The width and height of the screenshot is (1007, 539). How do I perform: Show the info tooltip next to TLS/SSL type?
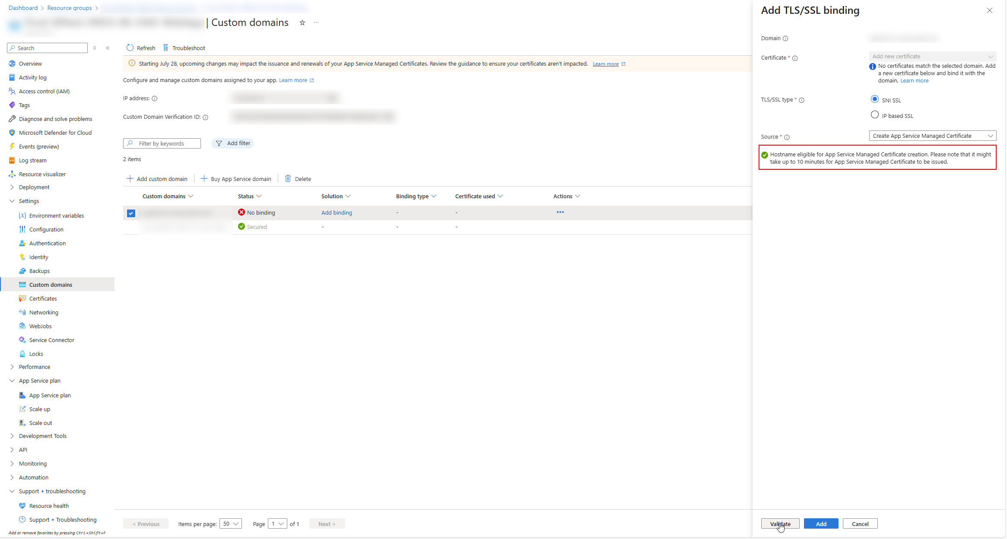click(802, 100)
